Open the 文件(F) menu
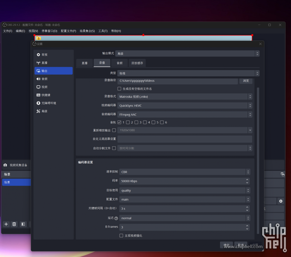The image size is (291, 257). tap(8, 31)
